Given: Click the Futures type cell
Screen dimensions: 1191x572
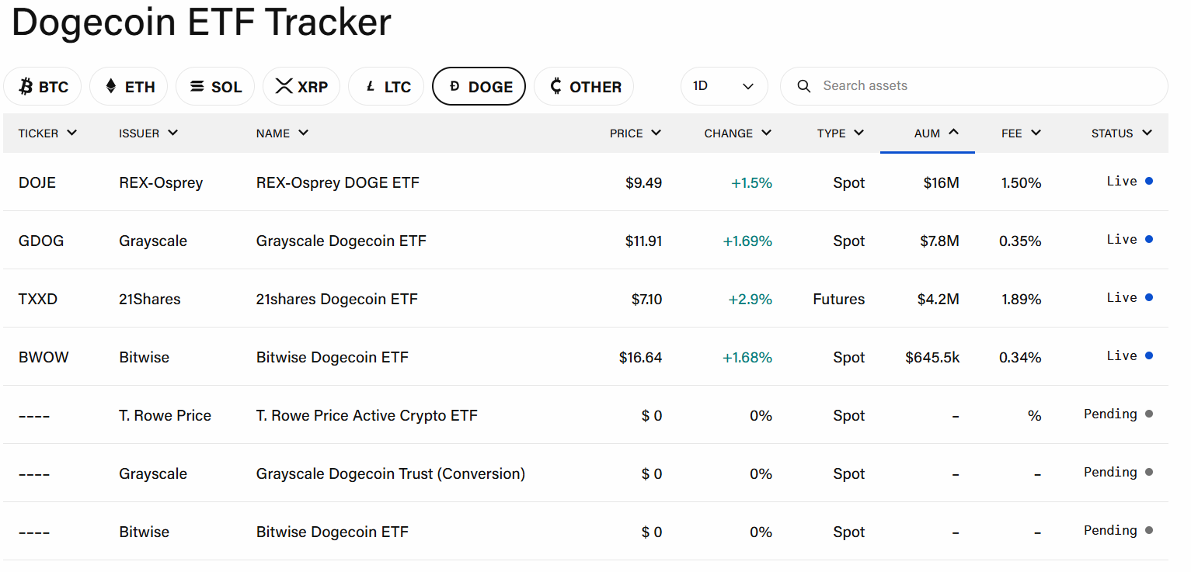Looking at the screenshot, I should 839,300.
